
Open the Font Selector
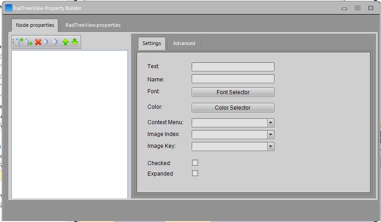(233, 92)
